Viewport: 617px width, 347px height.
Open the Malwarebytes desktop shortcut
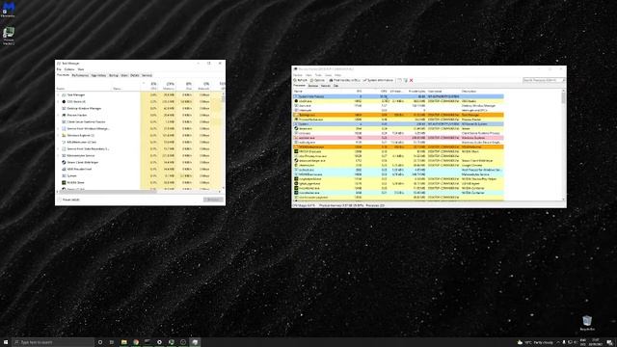(8, 9)
